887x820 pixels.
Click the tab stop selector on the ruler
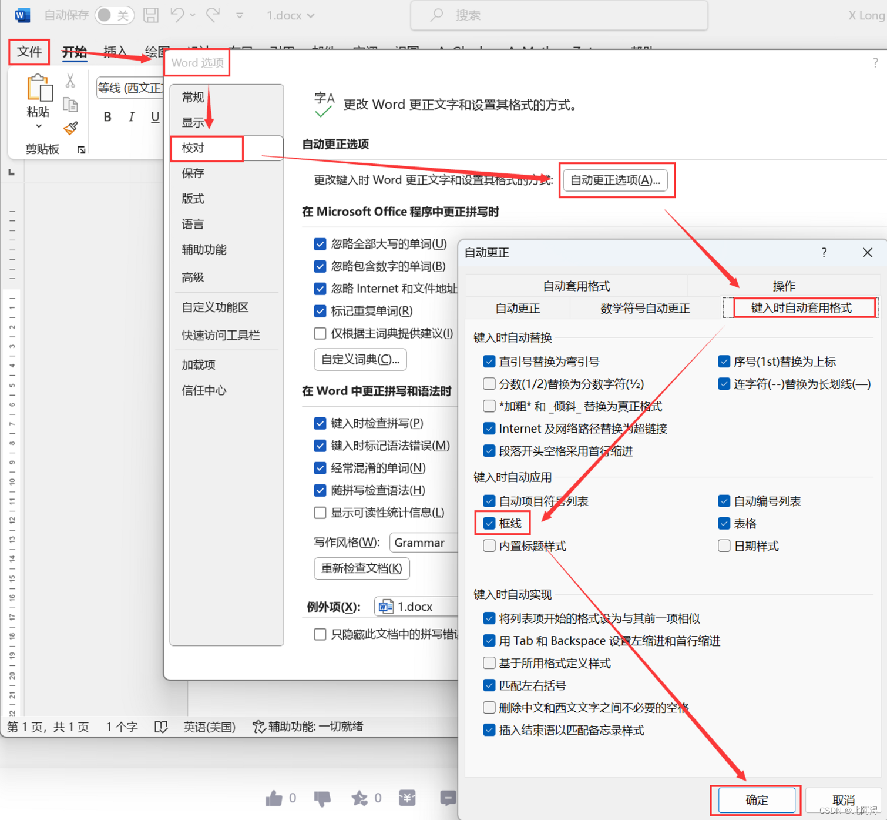point(11,172)
